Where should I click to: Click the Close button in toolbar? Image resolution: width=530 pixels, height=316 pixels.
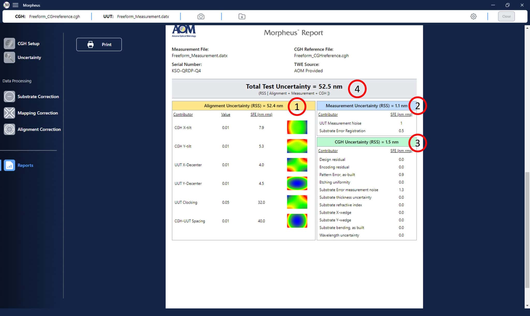click(506, 17)
